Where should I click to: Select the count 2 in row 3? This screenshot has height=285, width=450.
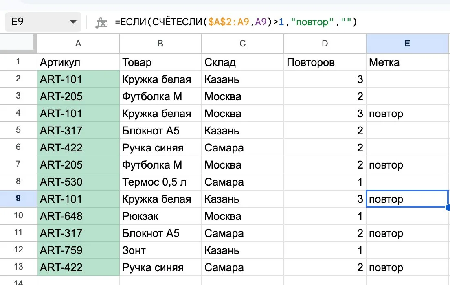click(325, 96)
